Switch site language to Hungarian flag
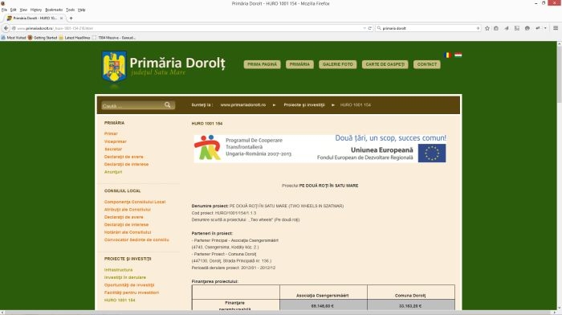The width and height of the screenshot is (562, 315). click(x=458, y=55)
